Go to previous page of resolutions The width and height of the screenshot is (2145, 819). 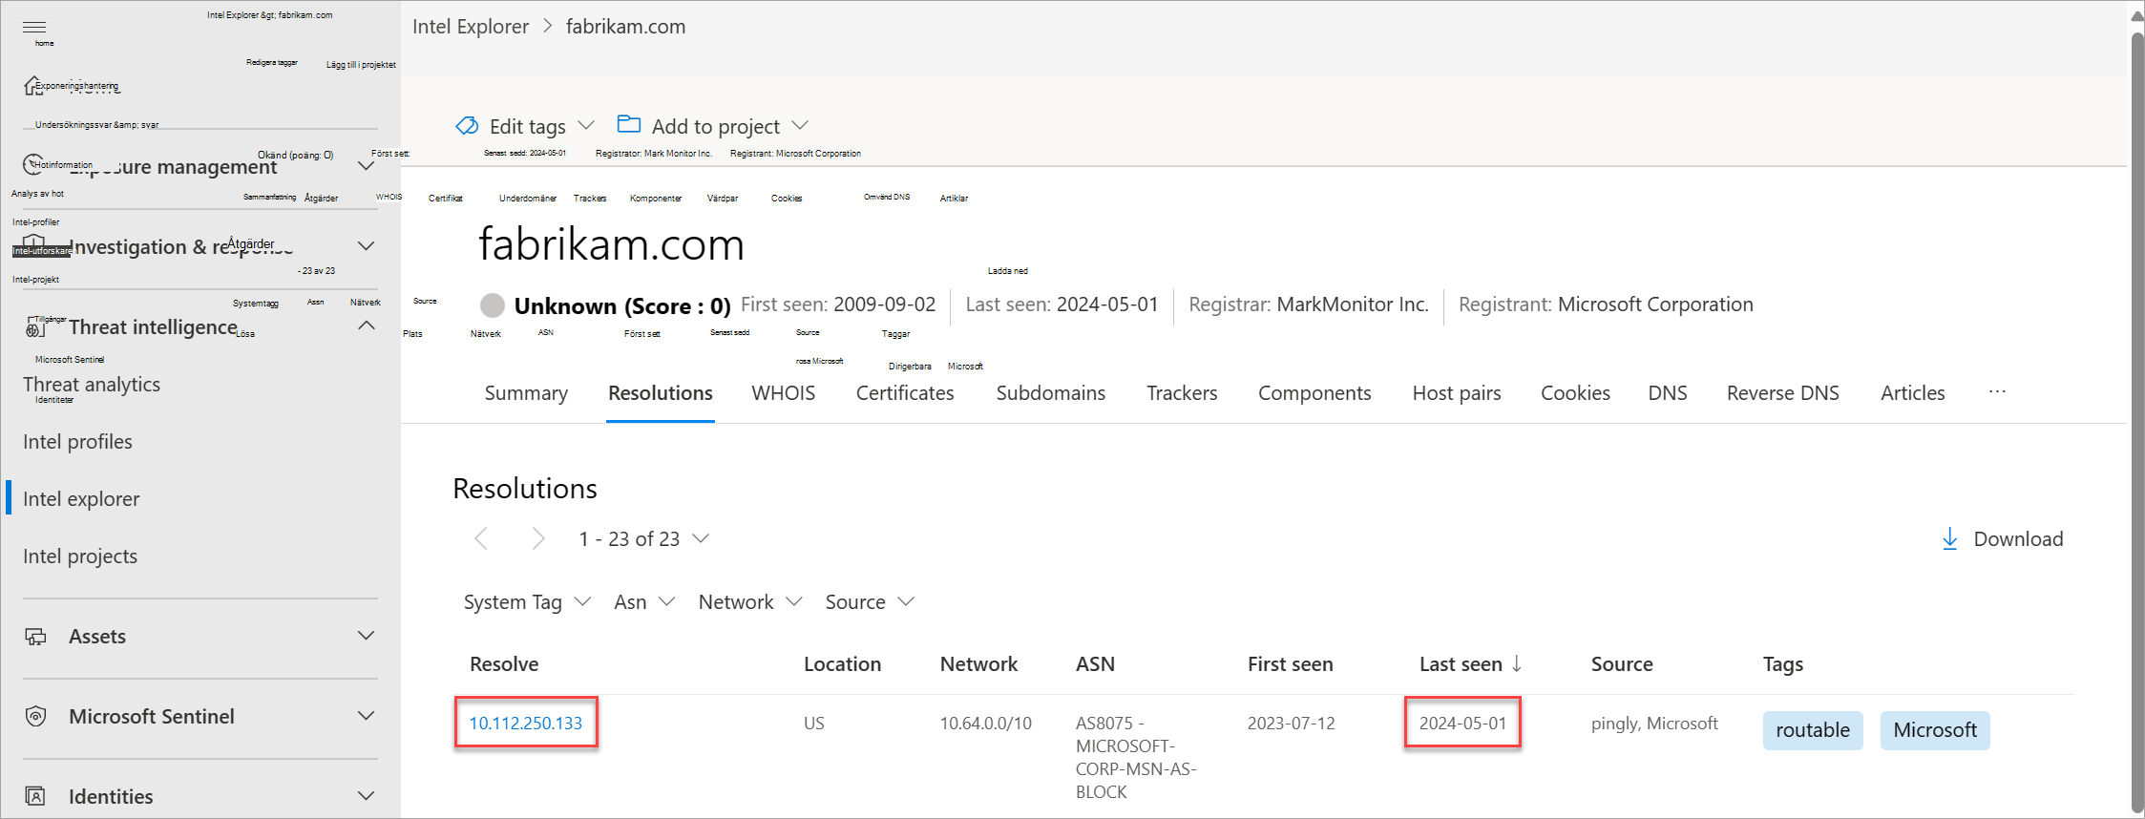tap(481, 538)
